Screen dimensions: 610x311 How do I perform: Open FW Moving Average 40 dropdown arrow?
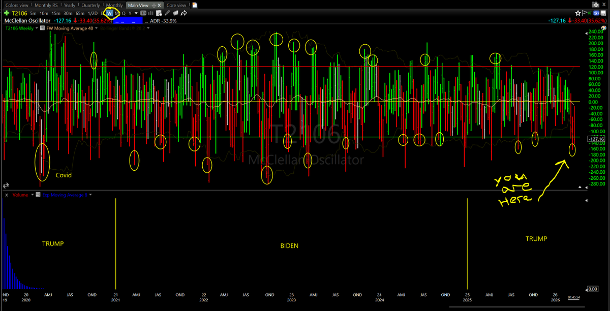coord(97,28)
